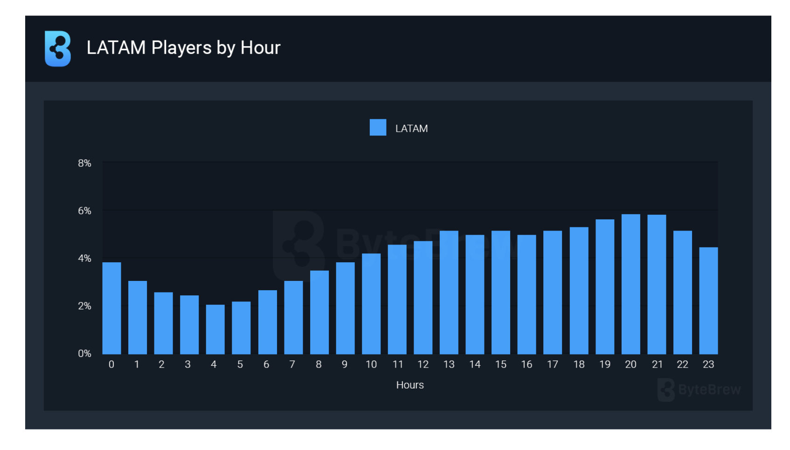Click the ByteBrew logo icon in header
Screen dimensions: 790x450
click(x=58, y=48)
